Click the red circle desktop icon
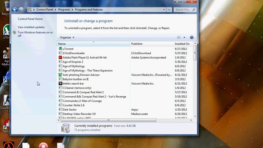Image resolution: width=263 pixels, height=148 pixels. 44,145
